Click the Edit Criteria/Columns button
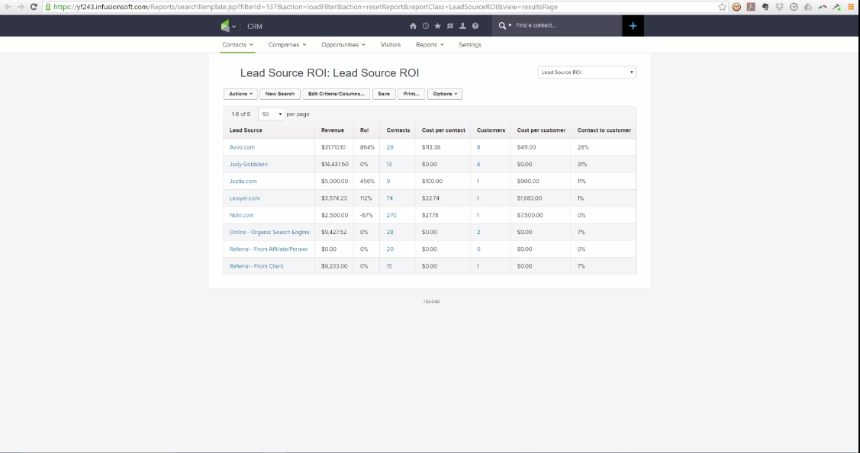 337,94
